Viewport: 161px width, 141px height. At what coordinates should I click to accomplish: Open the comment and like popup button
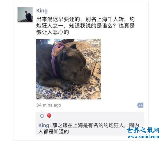140,105
